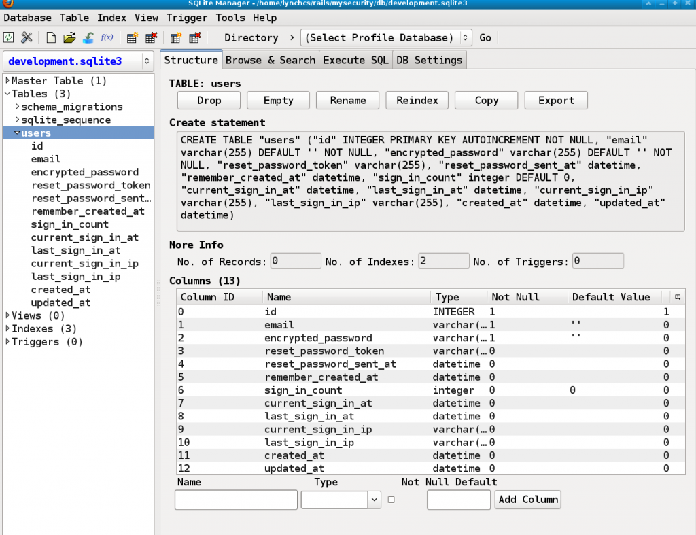Viewport: 696px width, 535px height.
Task: Open the development.sqlite3 database selector
Action: pyautogui.click(x=80, y=61)
